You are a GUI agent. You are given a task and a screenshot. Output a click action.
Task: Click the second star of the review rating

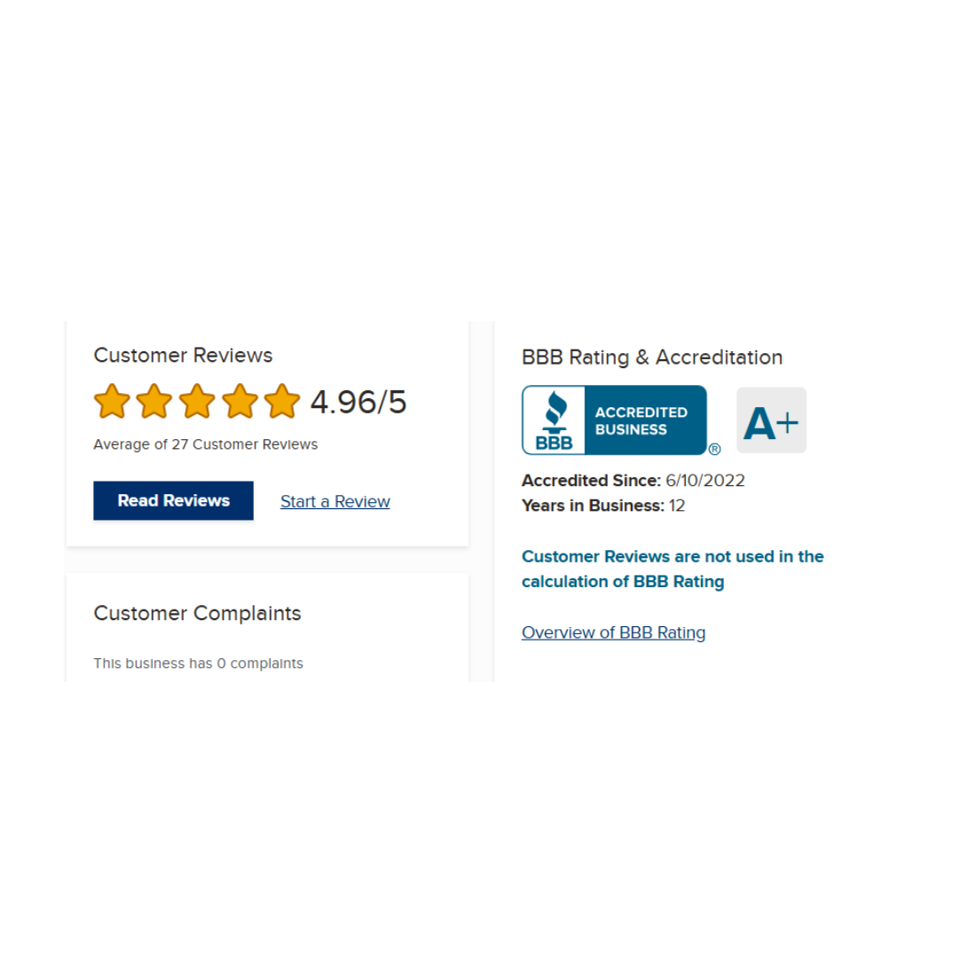pos(154,401)
